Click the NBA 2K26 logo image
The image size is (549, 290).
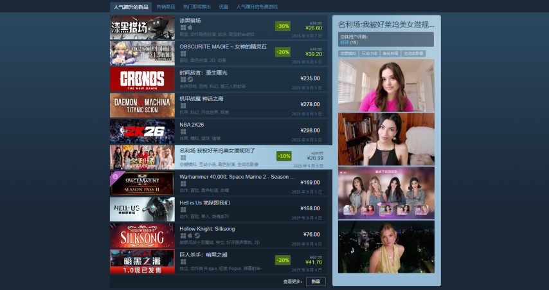coord(142,131)
